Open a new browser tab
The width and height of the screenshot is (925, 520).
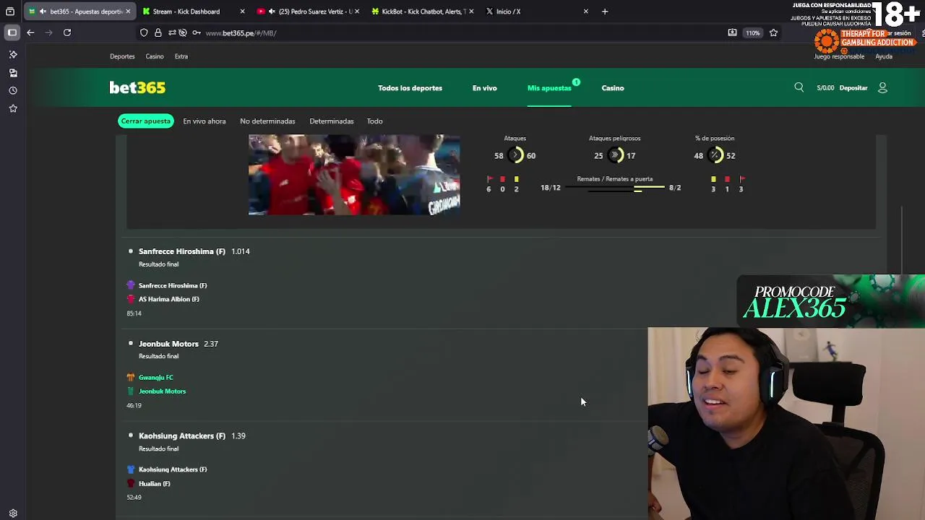pyautogui.click(x=605, y=12)
